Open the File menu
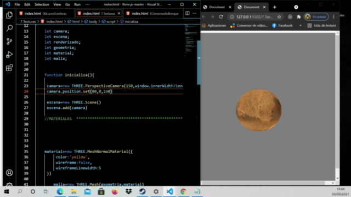 [x=17, y=4]
